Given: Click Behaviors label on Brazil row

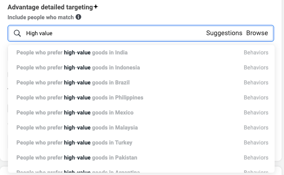Looking at the screenshot, I should (x=256, y=83).
